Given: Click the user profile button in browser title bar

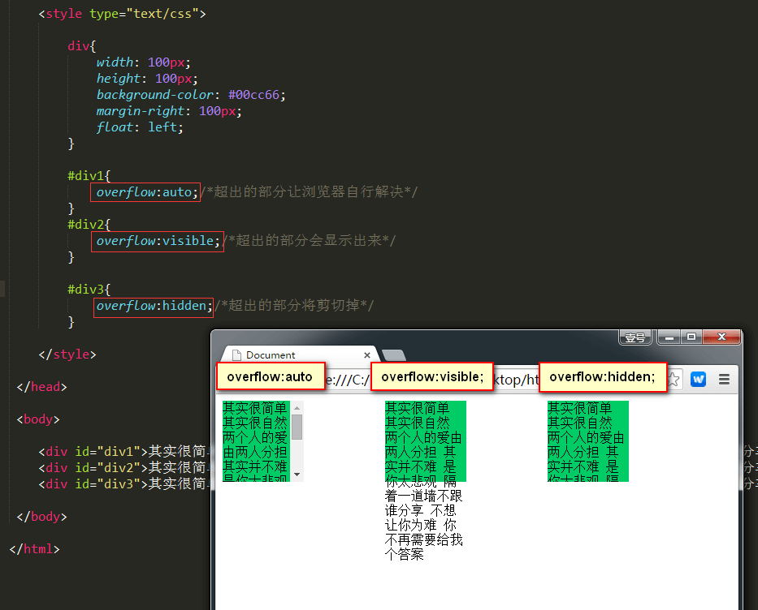Looking at the screenshot, I should pyautogui.click(x=635, y=337).
